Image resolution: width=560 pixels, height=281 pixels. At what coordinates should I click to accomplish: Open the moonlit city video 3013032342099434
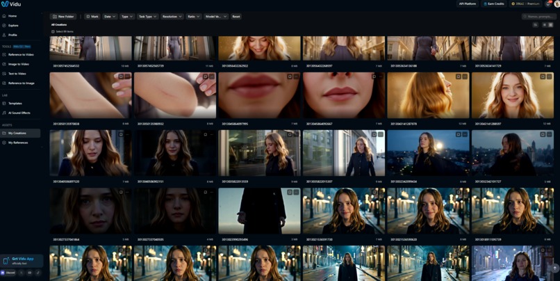[428, 154]
